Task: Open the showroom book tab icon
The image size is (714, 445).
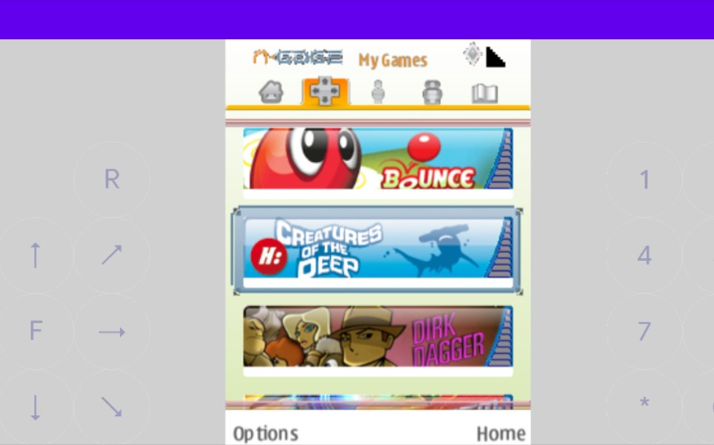Action: click(484, 93)
